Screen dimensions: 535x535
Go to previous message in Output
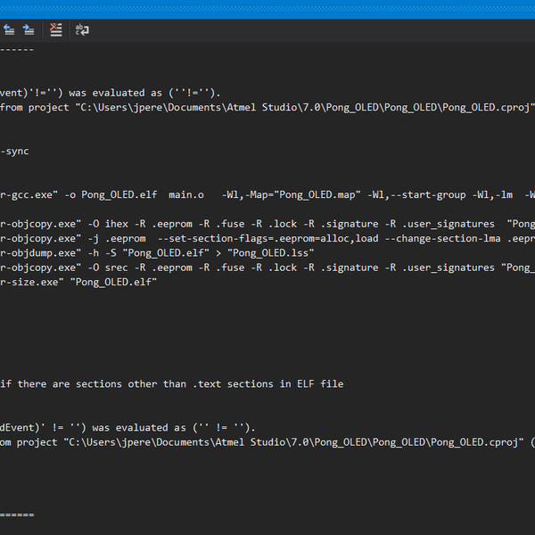point(6,29)
